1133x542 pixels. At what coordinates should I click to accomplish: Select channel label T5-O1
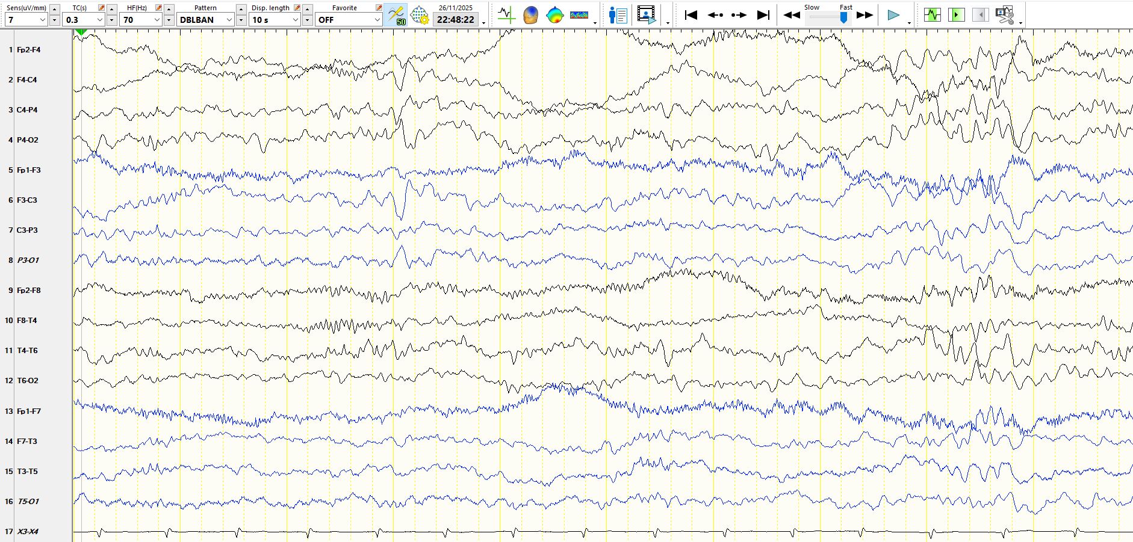click(28, 502)
